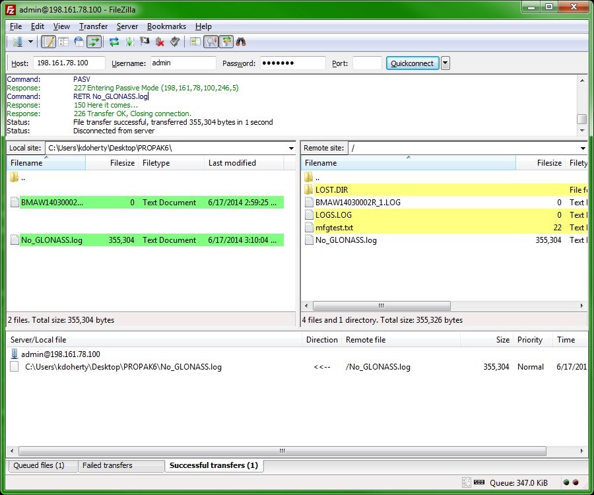Open the Bookmarks menu
Screen dimensions: 594x495
point(166,26)
